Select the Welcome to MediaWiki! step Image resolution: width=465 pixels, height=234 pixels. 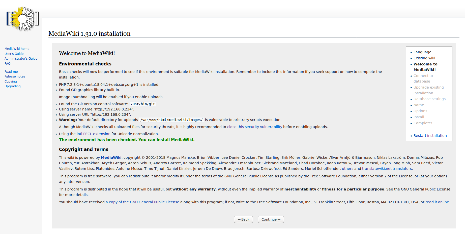click(425, 67)
